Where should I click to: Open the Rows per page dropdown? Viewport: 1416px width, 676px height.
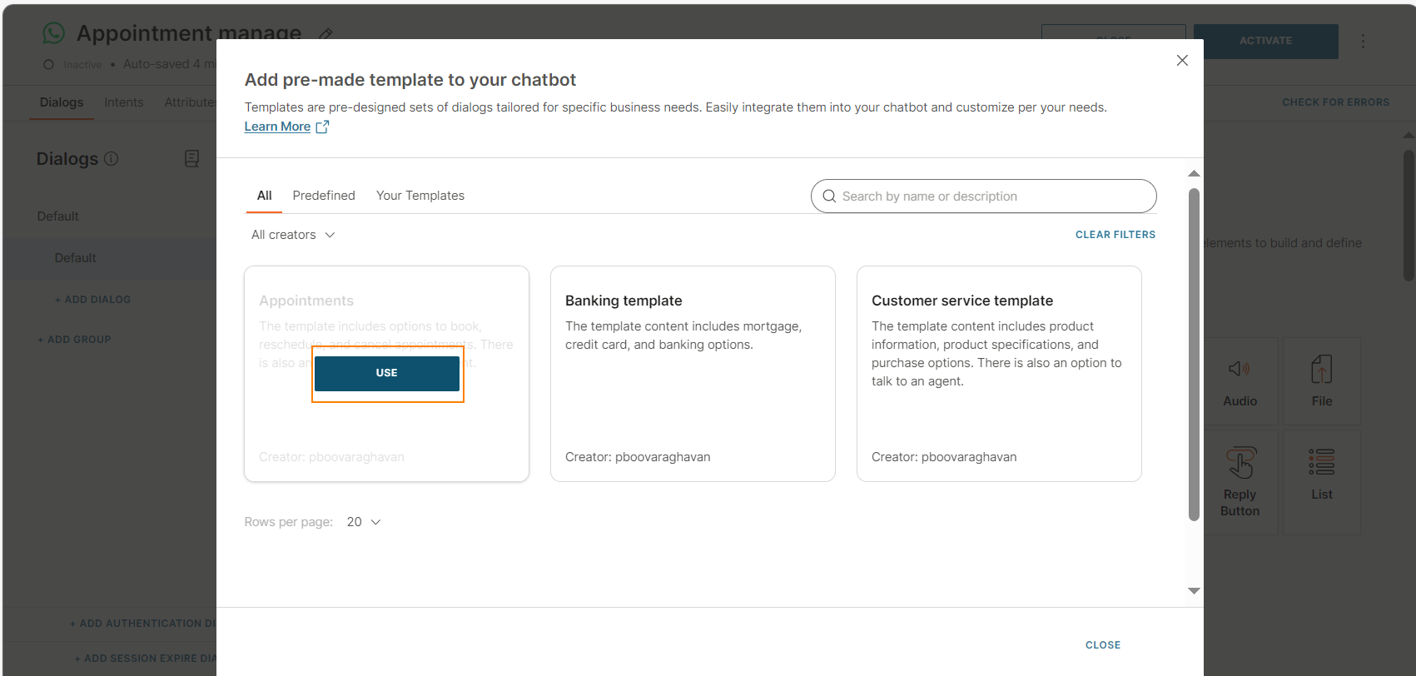point(364,522)
